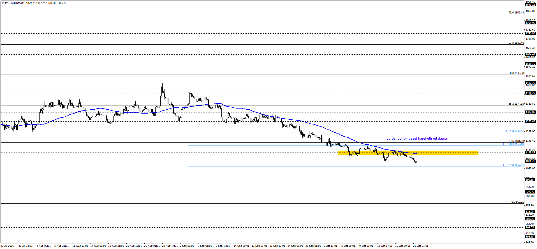Click the '24 Sep 09:01' time axis label
This screenshot has height=249, width=537.
click(295, 246)
